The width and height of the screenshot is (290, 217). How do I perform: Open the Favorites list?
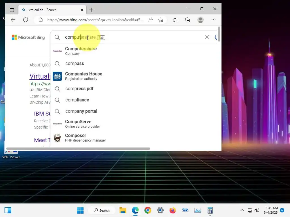click(x=175, y=20)
